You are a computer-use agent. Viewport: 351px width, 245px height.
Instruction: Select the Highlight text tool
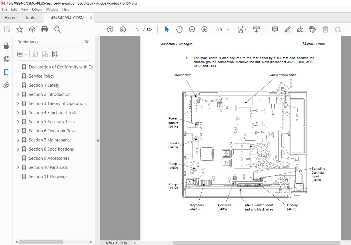pyautogui.click(x=287, y=29)
